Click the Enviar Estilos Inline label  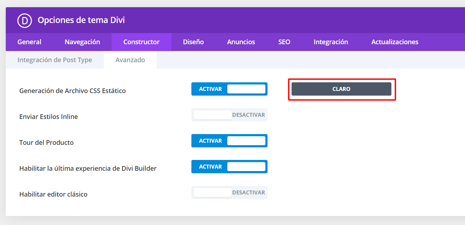pyautogui.click(x=48, y=117)
